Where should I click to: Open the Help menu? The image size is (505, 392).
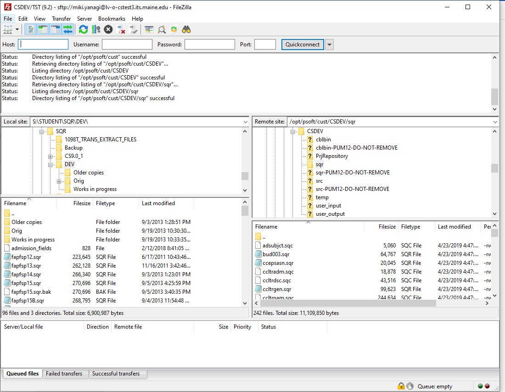coord(137,19)
